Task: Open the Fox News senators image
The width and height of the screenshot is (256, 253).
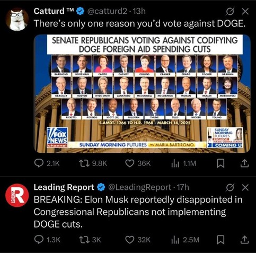Action: (x=142, y=93)
